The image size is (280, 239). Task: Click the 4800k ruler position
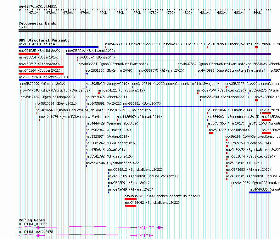pos(188,13)
